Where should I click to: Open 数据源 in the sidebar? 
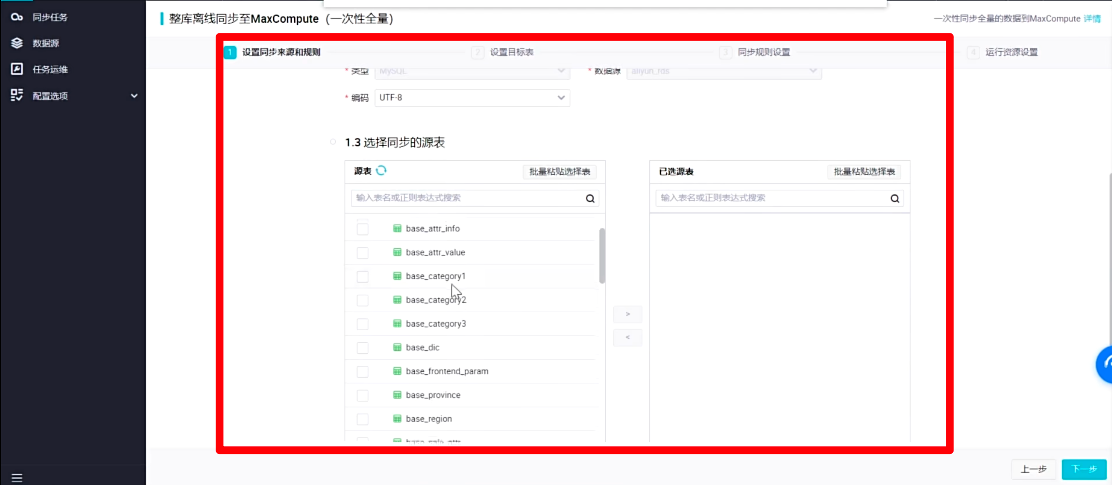coord(46,43)
